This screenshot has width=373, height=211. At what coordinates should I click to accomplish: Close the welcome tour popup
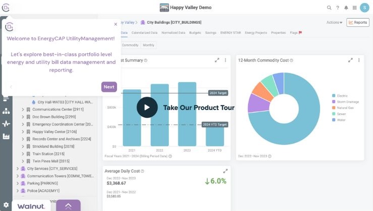(115, 24)
